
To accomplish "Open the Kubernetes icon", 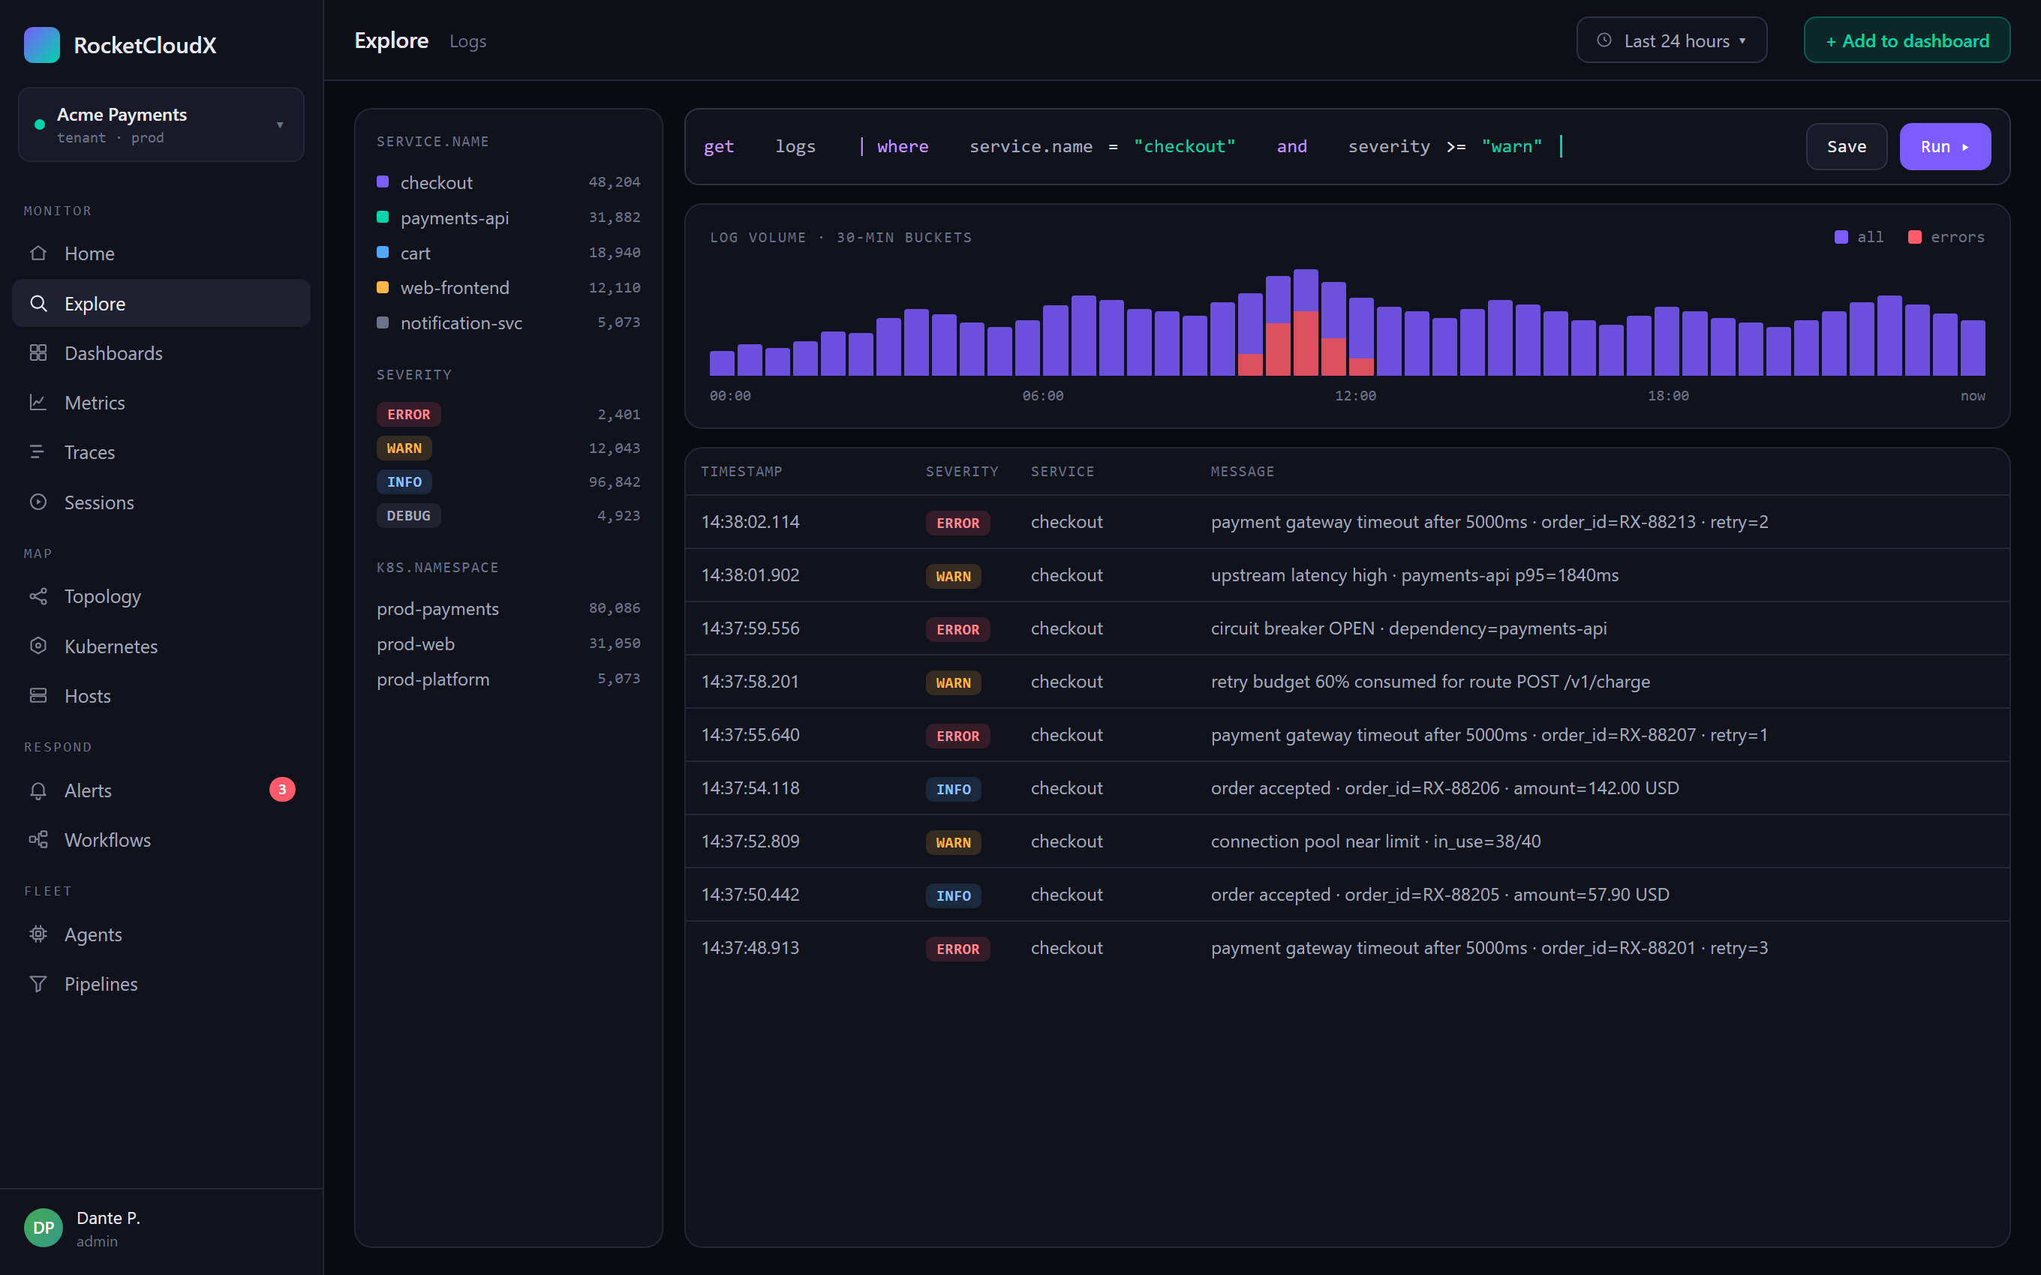I will click(x=38, y=646).
